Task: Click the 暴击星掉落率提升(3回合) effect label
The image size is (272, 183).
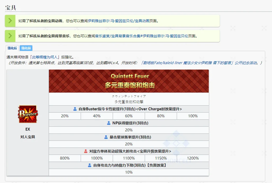Action: (130, 137)
